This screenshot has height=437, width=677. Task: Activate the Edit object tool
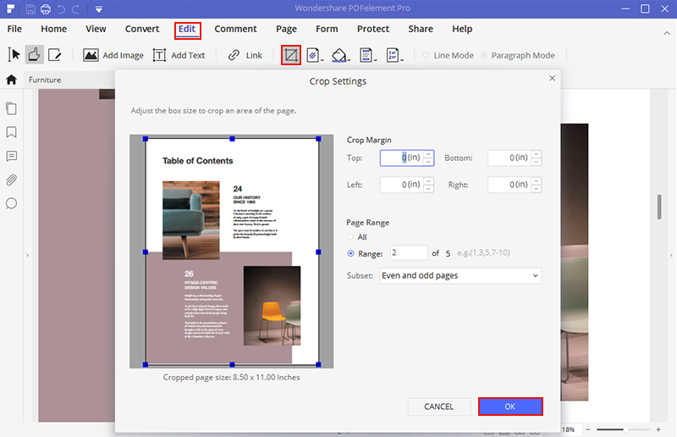[55, 55]
